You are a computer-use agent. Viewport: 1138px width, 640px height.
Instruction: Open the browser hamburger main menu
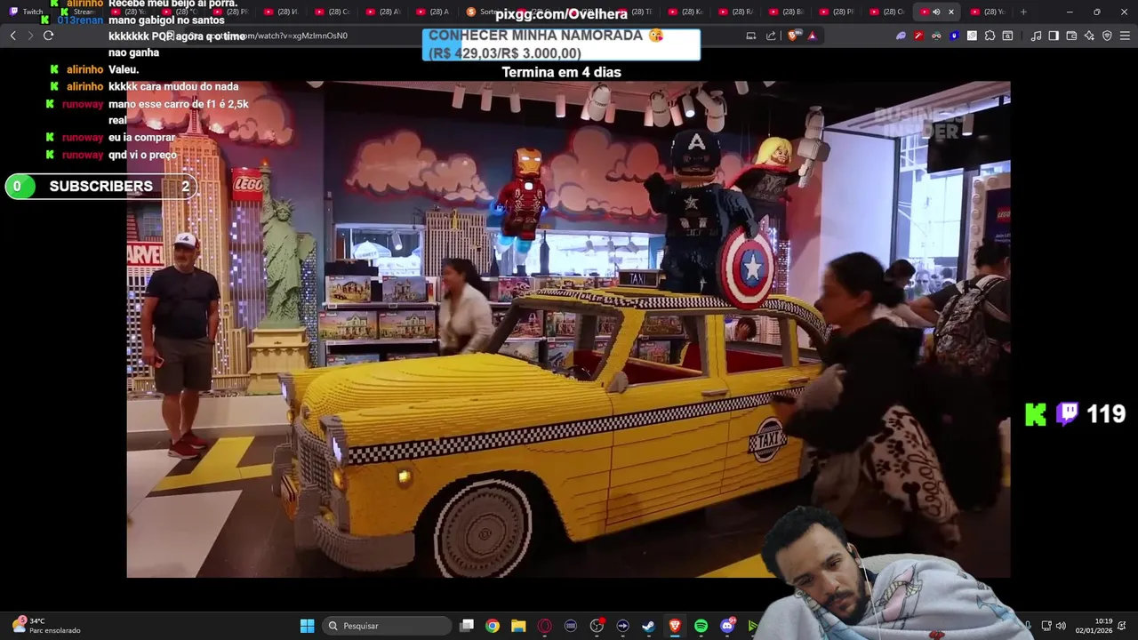pyautogui.click(x=1125, y=36)
